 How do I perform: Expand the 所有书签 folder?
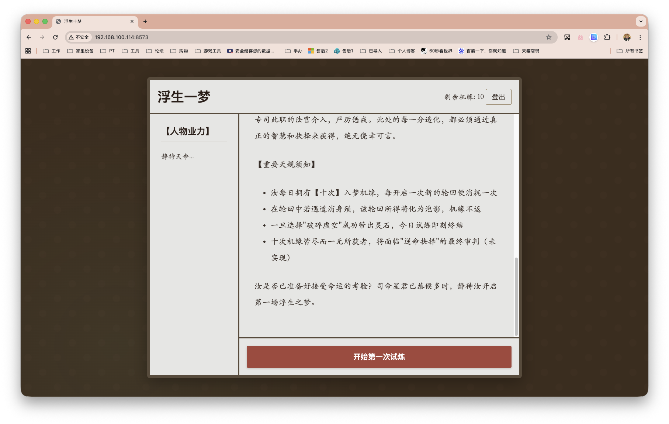coord(630,51)
